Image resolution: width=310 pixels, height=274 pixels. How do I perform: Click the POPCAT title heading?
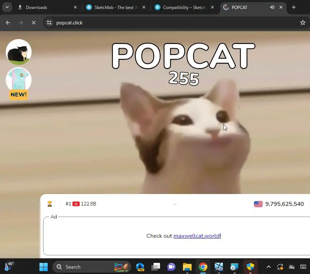pos(183,56)
